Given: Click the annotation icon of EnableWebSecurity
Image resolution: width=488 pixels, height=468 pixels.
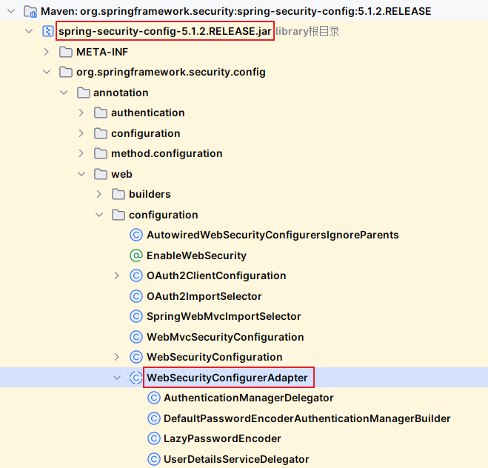Looking at the screenshot, I should pos(136,255).
